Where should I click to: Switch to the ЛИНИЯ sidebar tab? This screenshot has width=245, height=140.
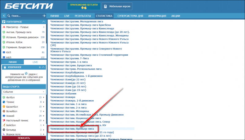point(13,62)
